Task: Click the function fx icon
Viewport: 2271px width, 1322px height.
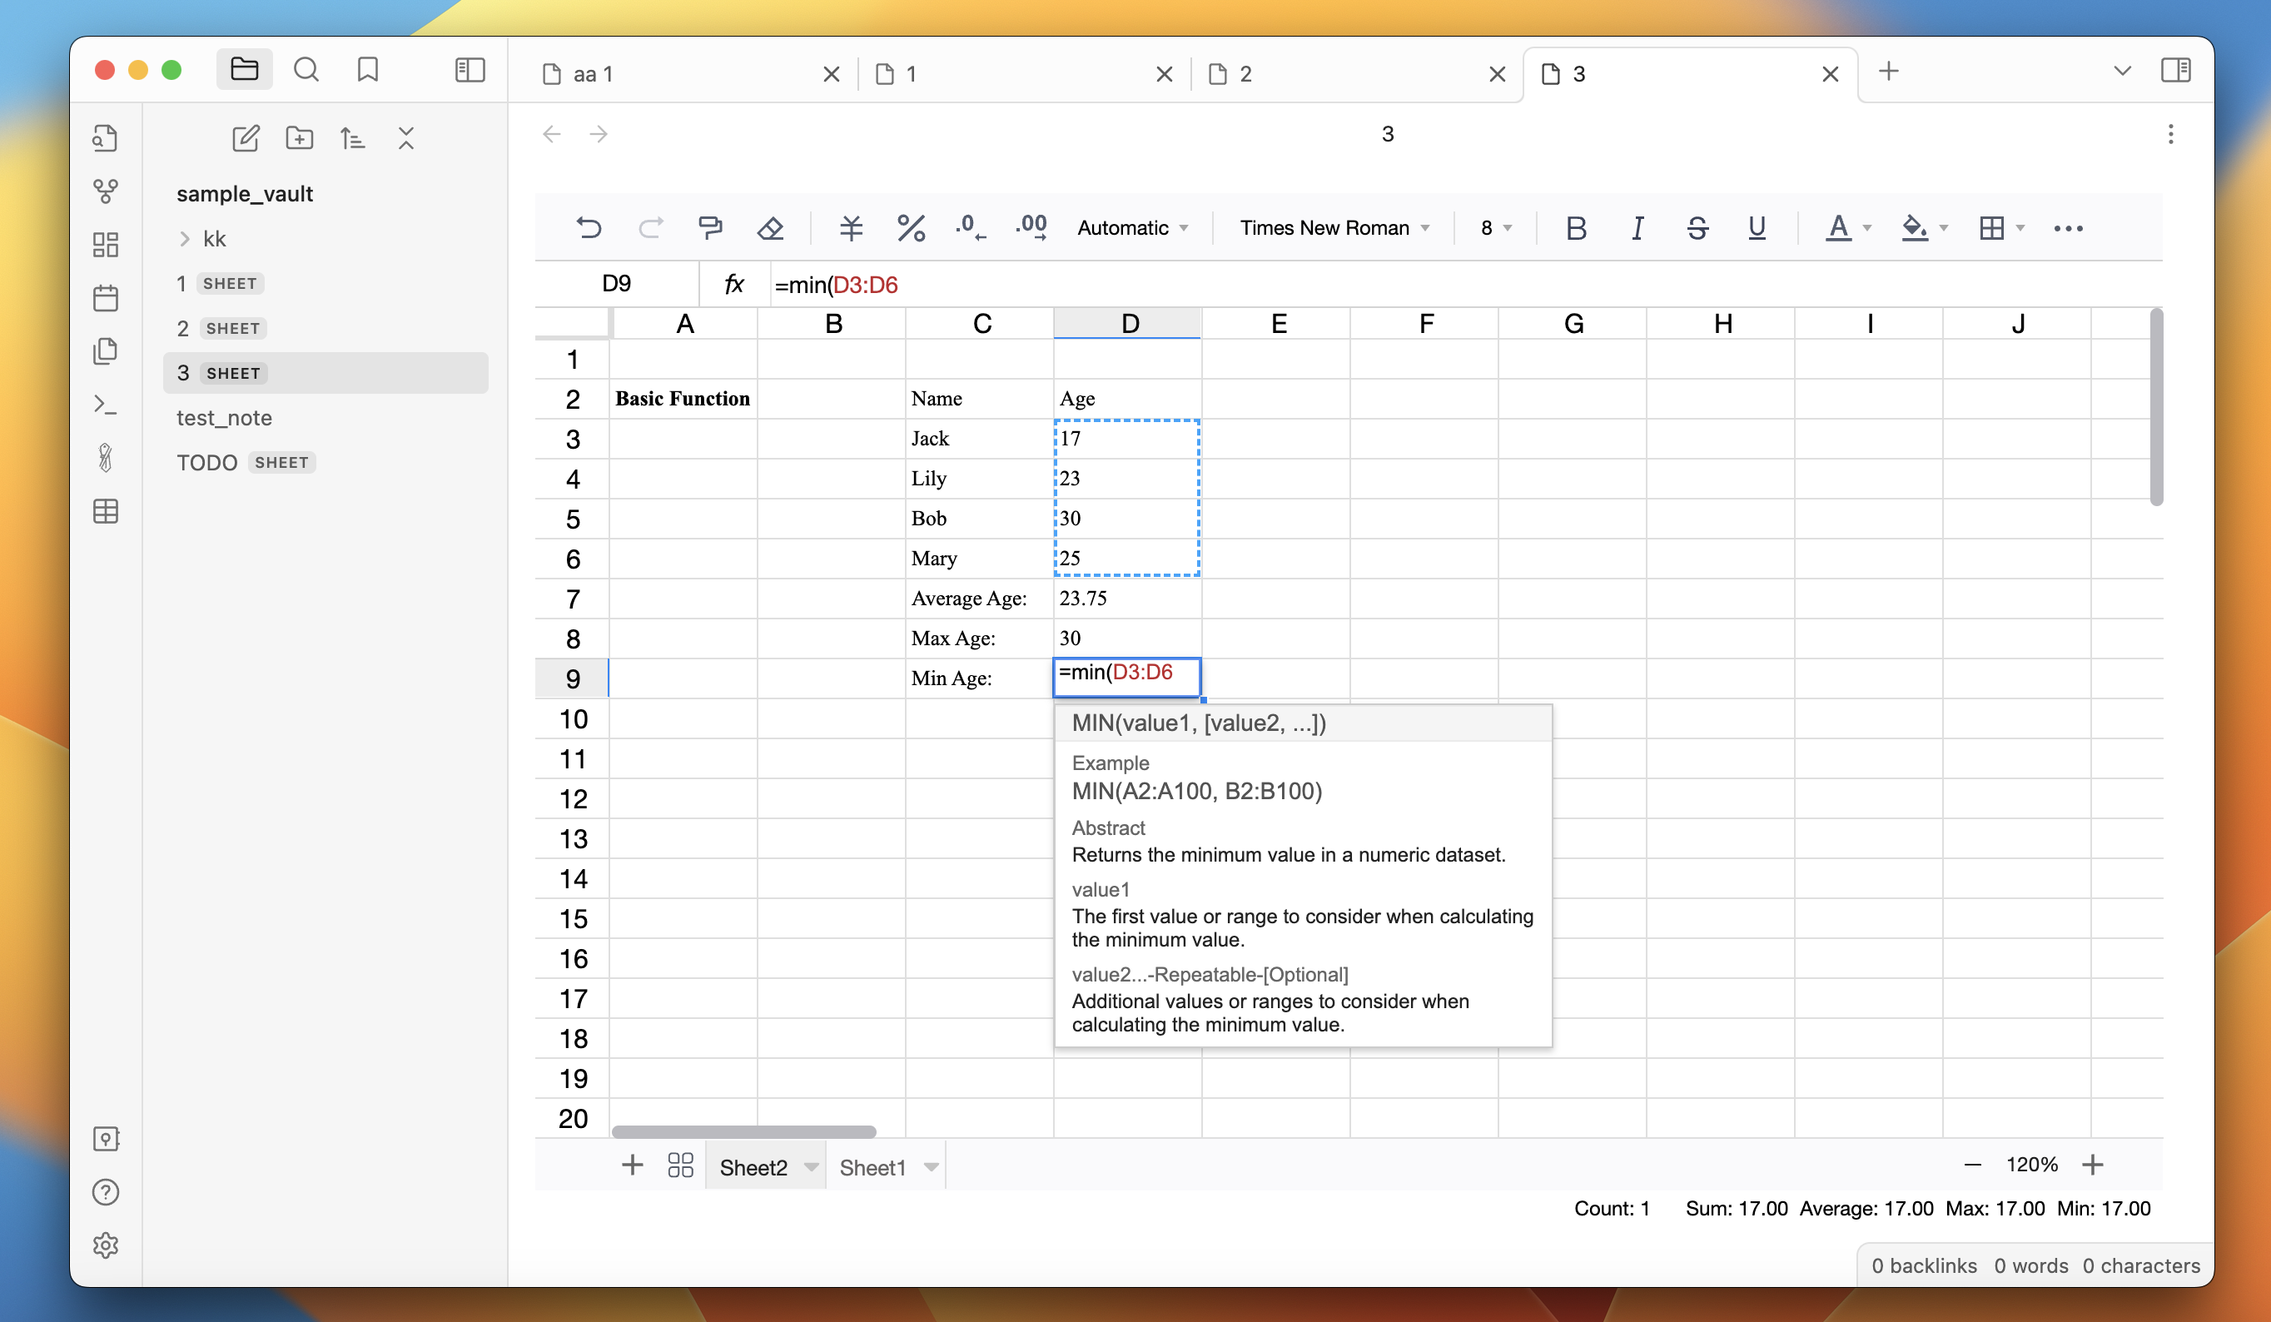Action: [x=733, y=285]
